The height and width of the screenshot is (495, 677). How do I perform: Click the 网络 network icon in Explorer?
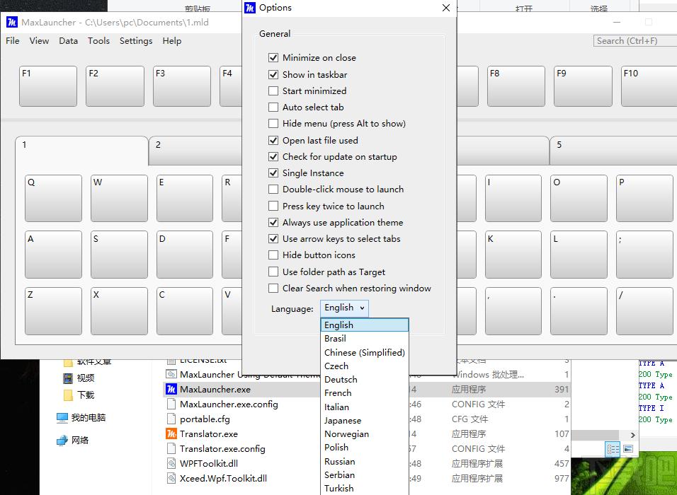62,441
